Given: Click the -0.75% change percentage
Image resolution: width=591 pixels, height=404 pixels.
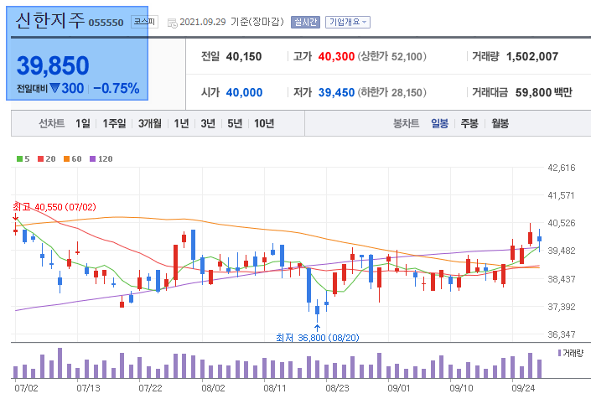Looking at the screenshot, I should [117, 89].
